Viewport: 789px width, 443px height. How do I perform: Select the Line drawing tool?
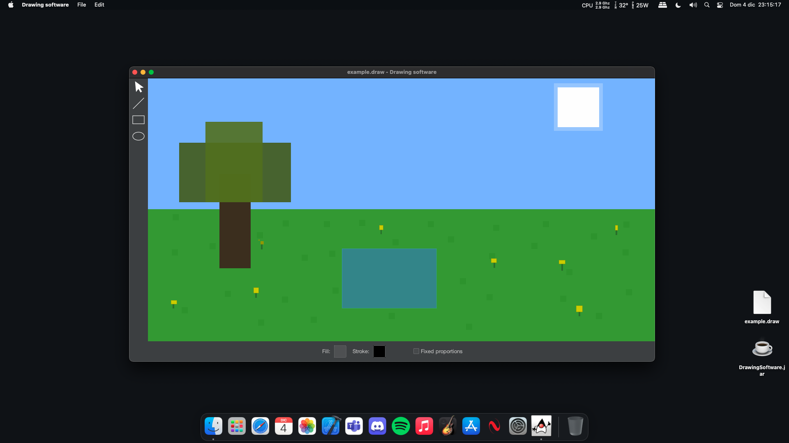(138, 103)
